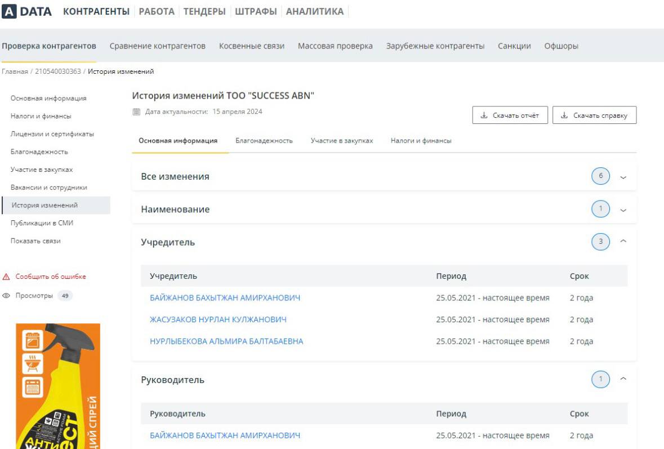664x449 pixels.
Task: Go to Главная breadcrumb
Action: pyautogui.click(x=15, y=72)
